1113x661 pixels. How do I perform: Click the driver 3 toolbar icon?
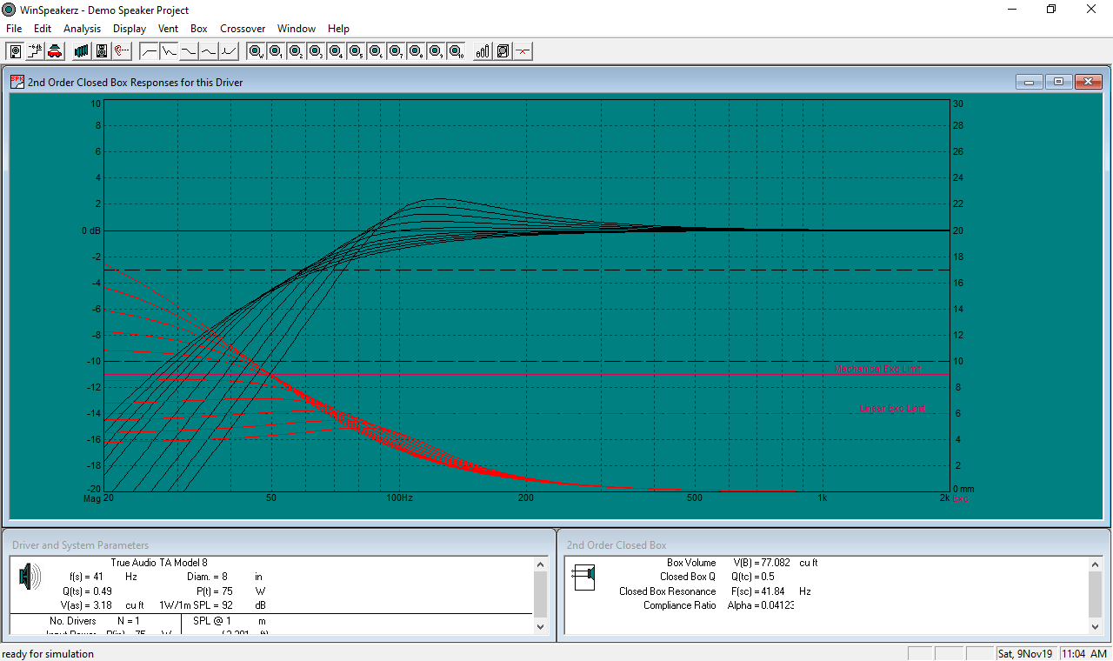[x=316, y=51]
